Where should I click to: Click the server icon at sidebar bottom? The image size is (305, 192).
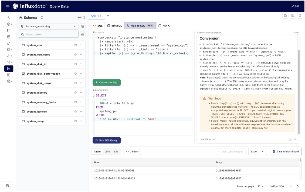(x=7, y=186)
